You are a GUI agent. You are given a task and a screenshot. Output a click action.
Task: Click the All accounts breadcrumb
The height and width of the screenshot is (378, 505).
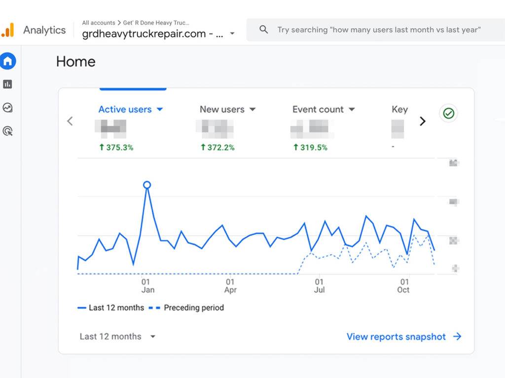click(99, 23)
